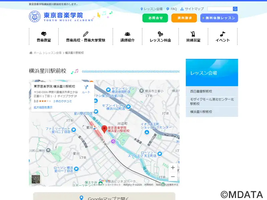Click the red map pin marker
Viewport: 267px width, 200px height.
point(104,129)
